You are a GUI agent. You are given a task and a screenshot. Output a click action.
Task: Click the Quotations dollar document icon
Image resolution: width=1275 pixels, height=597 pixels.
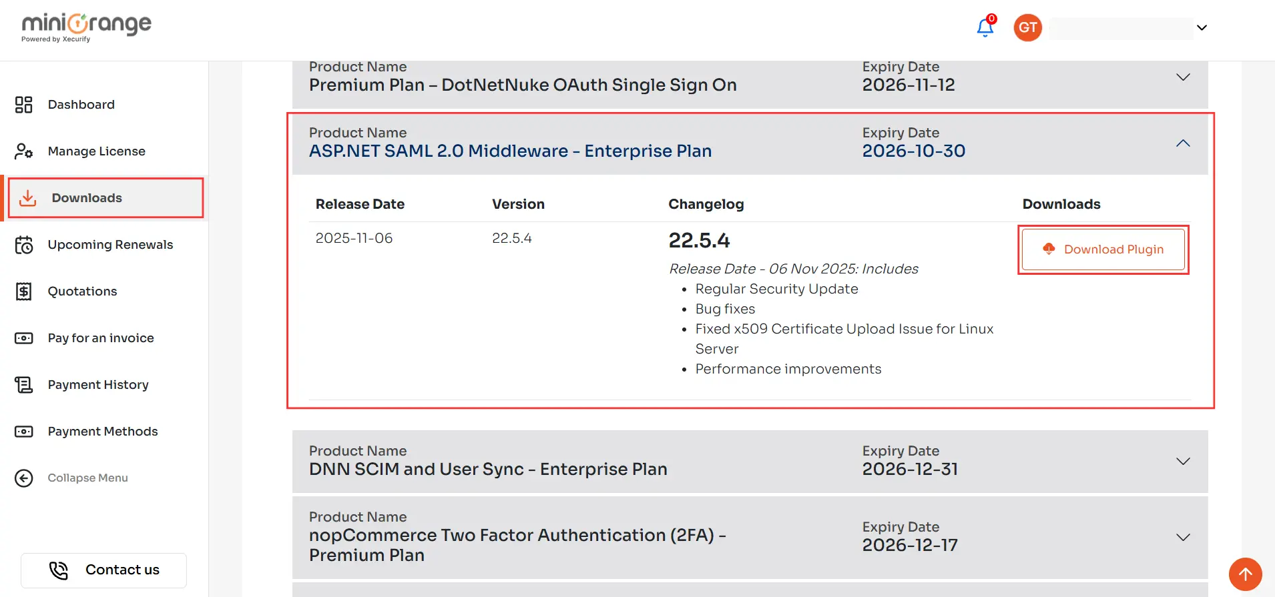(24, 291)
